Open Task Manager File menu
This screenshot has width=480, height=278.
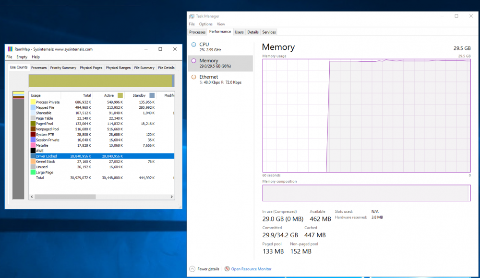[192, 24]
